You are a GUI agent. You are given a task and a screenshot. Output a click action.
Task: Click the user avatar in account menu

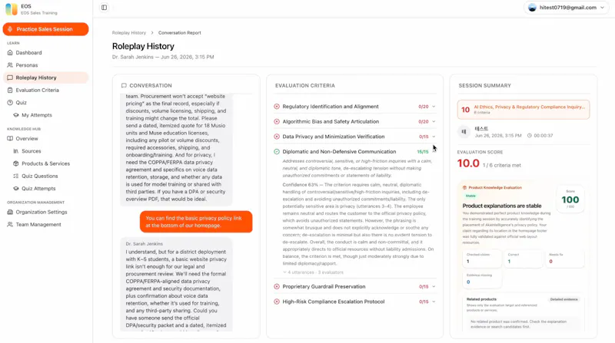click(x=532, y=8)
